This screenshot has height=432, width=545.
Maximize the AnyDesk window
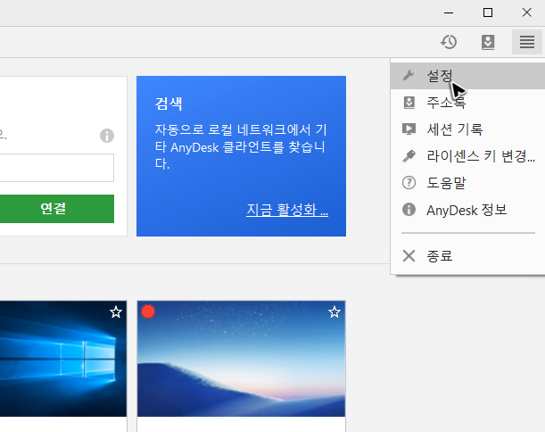tap(488, 12)
